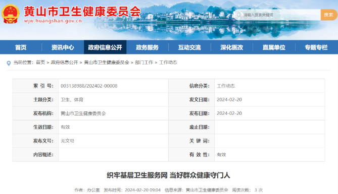Click the 政府信息公开 breadcrumb link
Screen dimensions: 338x194
pos(64,62)
